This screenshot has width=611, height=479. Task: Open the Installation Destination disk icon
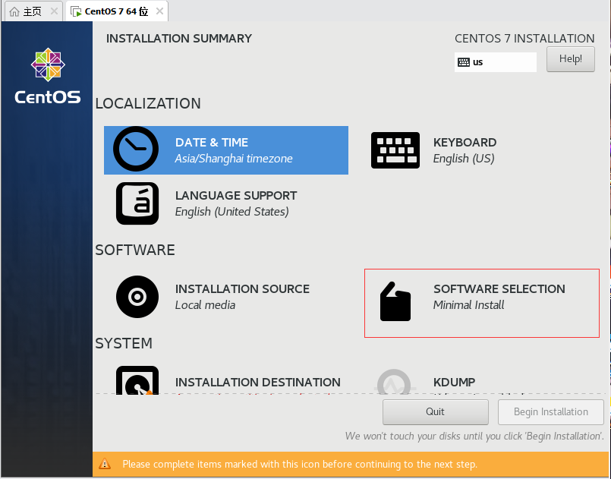pyautogui.click(x=137, y=380)
